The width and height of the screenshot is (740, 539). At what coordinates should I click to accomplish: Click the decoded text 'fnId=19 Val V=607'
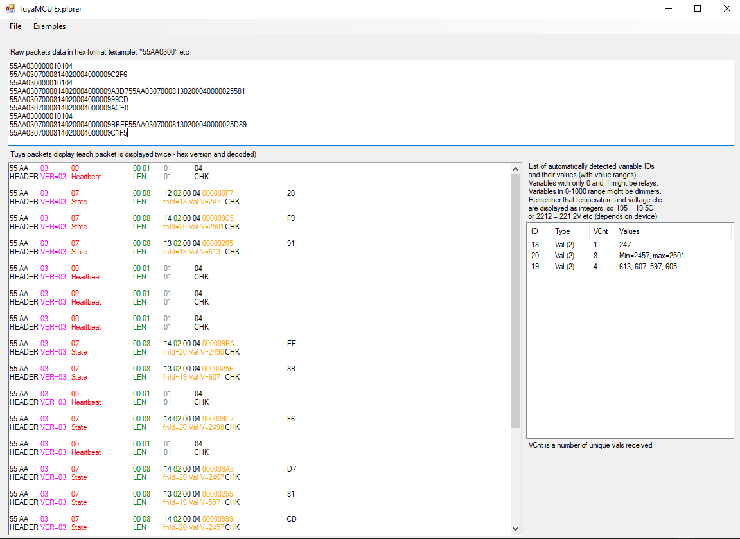[x=191, y=376]
